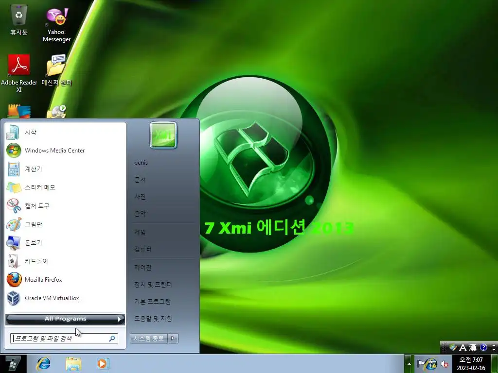Open the shutdown options arrow menu
The width and height of the screenshot is (498, 373).
click(173, 339)
